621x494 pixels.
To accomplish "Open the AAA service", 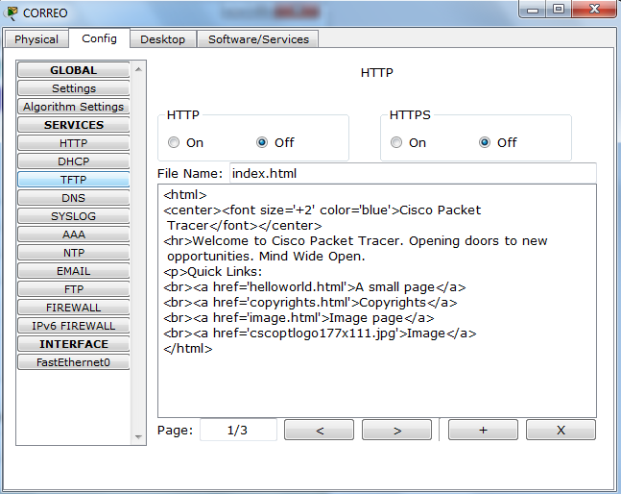I will [74, 235].
